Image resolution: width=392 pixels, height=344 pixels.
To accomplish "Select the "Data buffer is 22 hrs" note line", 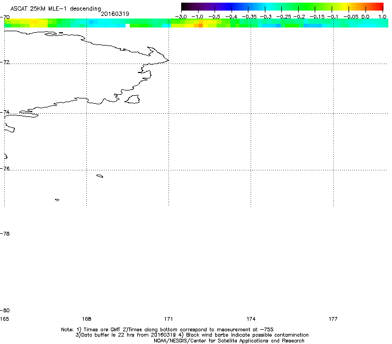I will click(192, 335).
